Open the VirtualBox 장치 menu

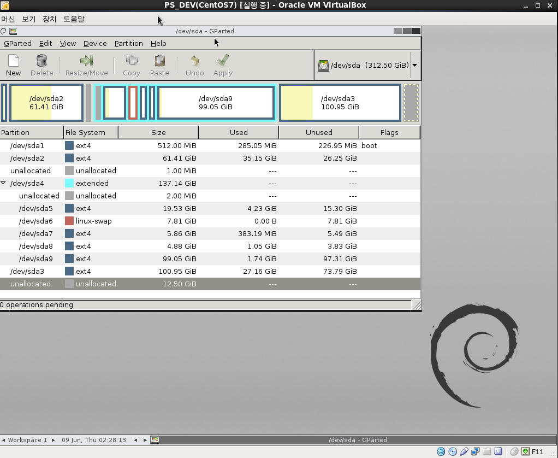(x=50, y=19)
